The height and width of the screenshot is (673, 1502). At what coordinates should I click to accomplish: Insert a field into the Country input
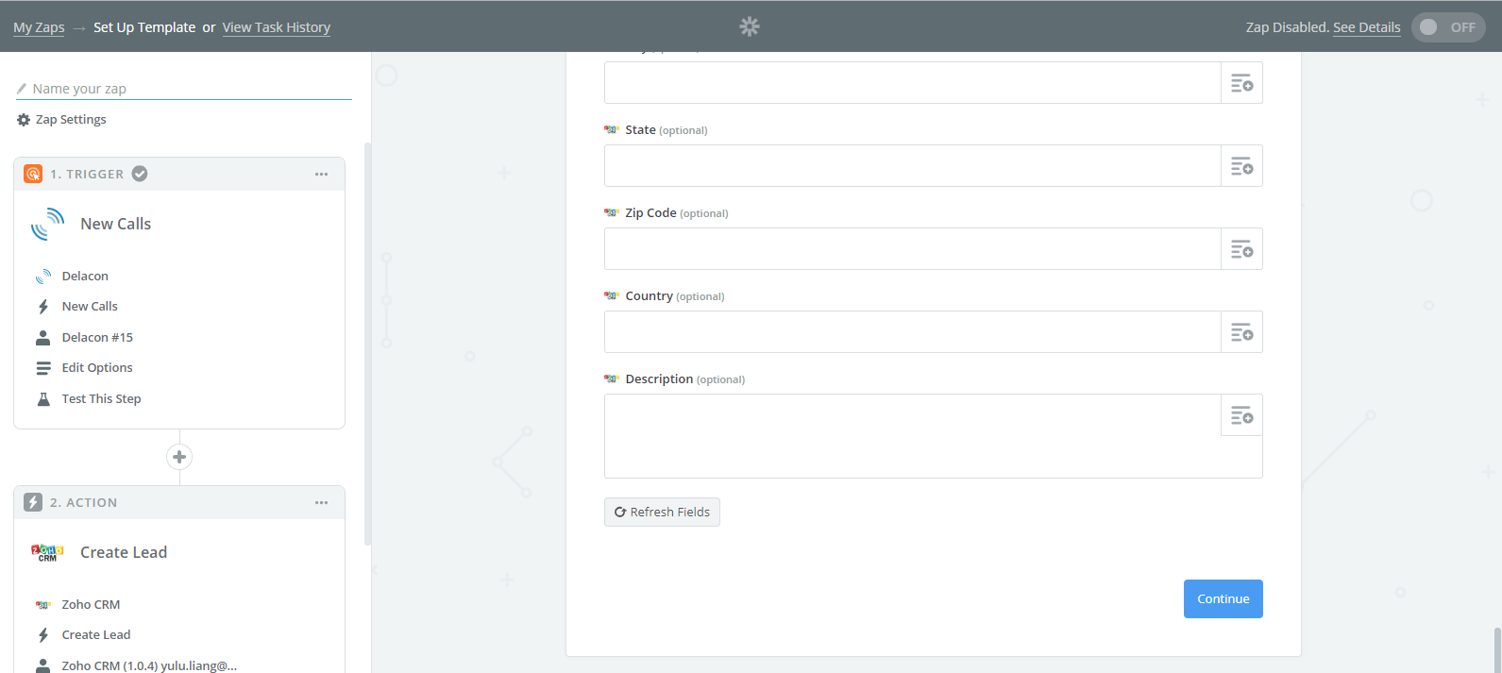point(1242,332)
